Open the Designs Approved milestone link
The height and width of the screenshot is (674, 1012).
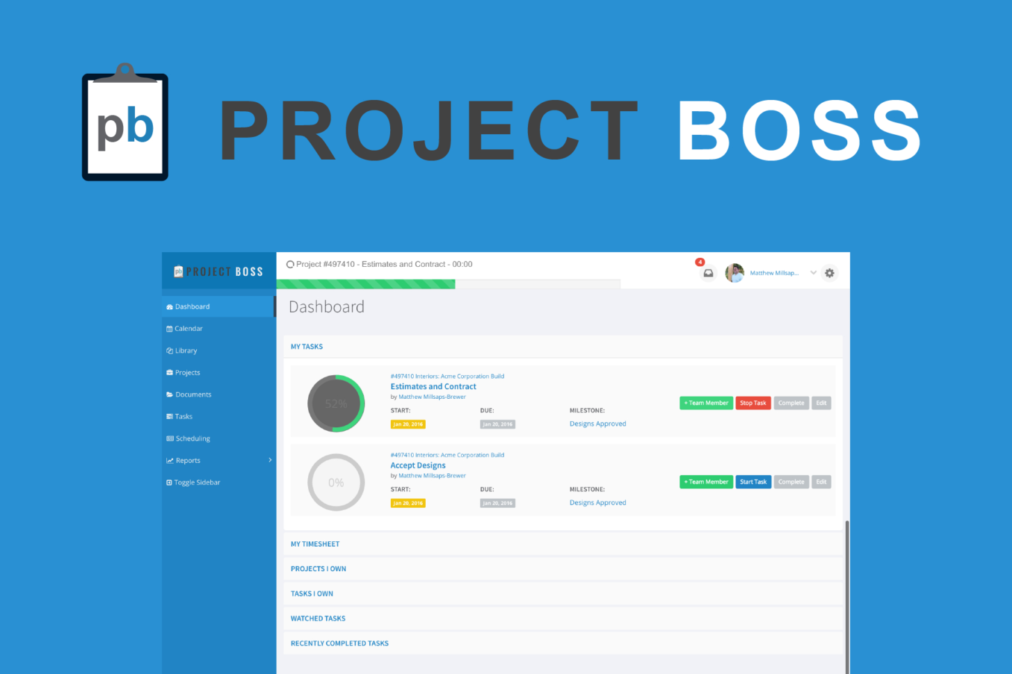click(597, 423)
